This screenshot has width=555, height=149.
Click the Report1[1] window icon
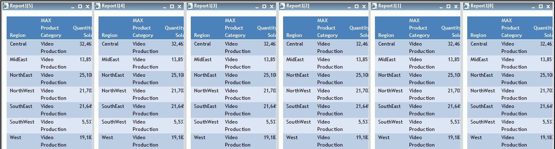[375, 6]
